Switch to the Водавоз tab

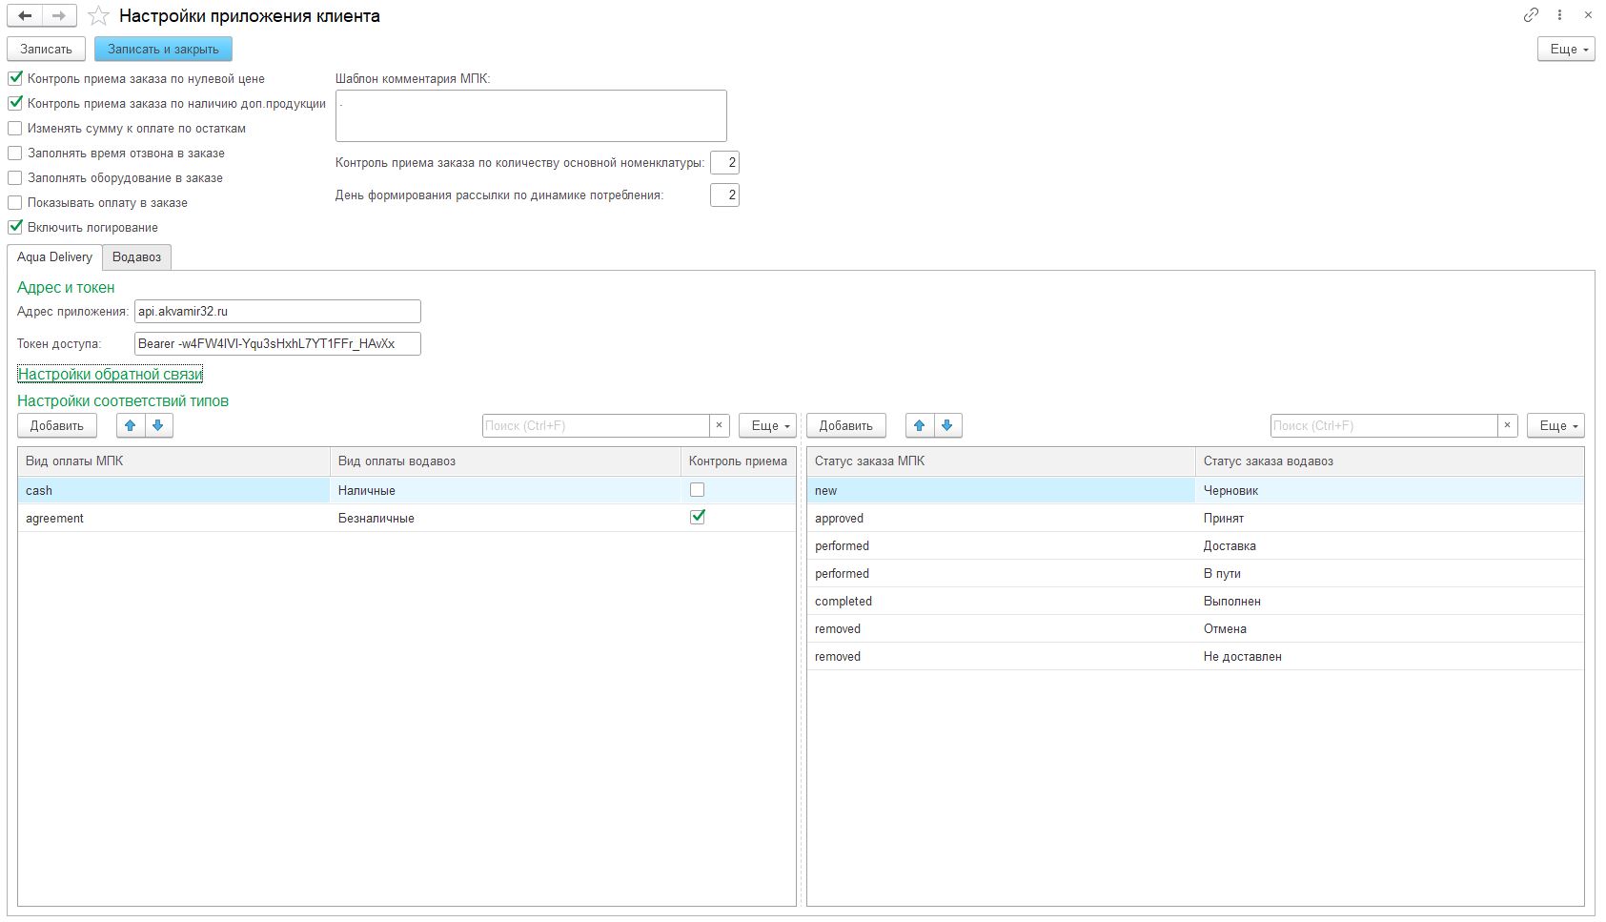coord(136,256)
